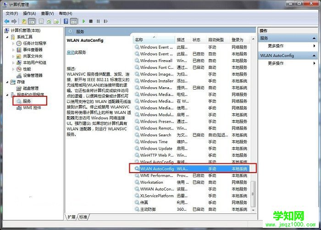Select the Windows Search service
The width and height of the screenshot is (321, 230).
155,135
